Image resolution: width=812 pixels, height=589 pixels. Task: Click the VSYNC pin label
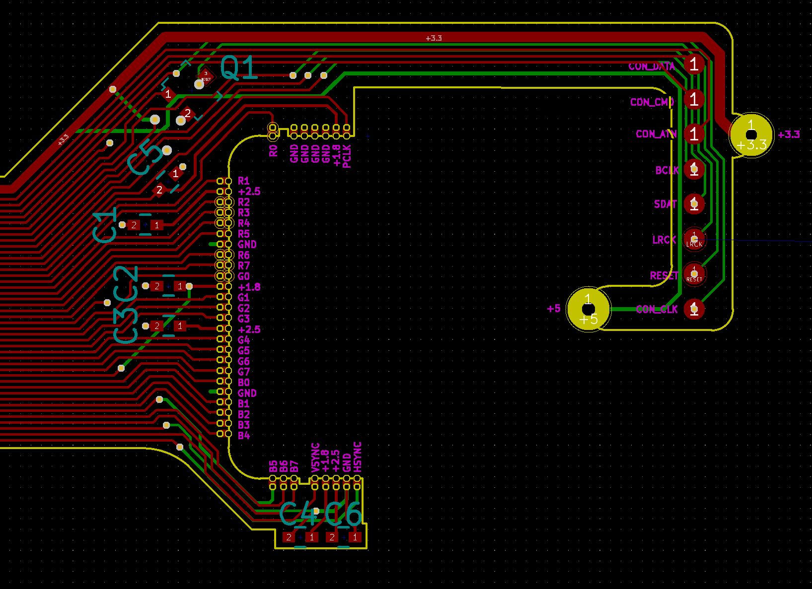[x=315, y=457]
